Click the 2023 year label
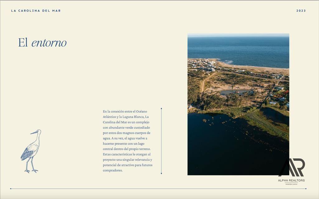This screenshot has height=199, width=319. [x=301, y=11]
